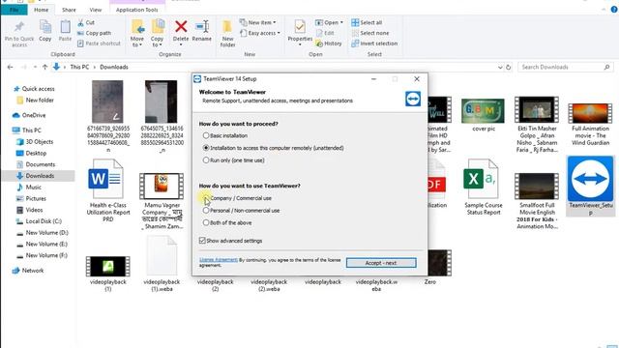
Task: Switch to the View ribbon tab
Action: pos(96,10)
